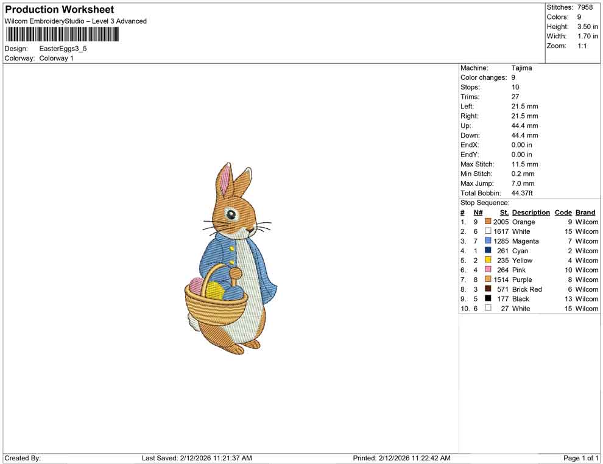Screen dimensions: 603x464
Task: Click the Orange color swatch in stop 1
Action: click(x=488, y=222)
